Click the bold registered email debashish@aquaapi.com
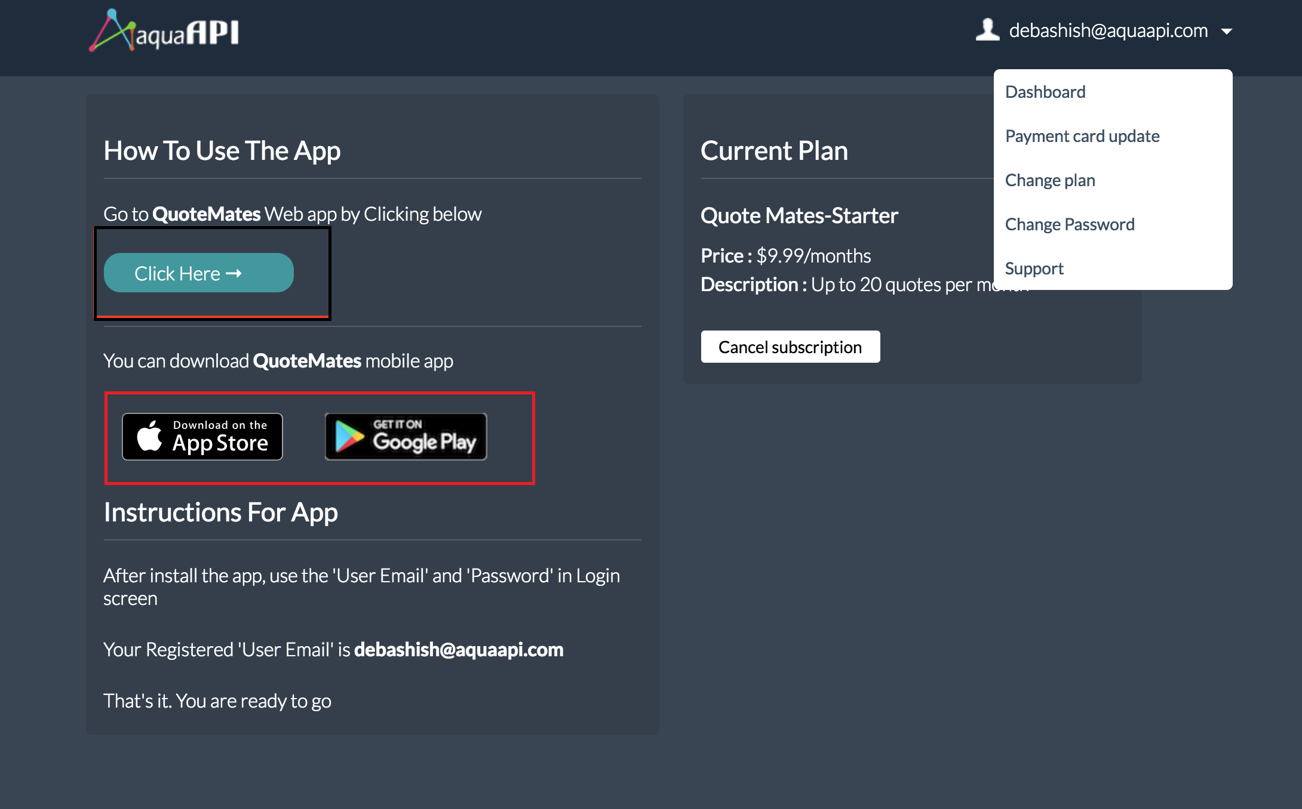This screenshot has width=1302, height=809. (x=459, y=649)
